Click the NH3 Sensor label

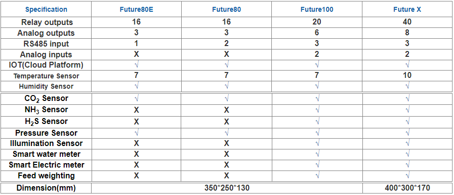(x=47, y=110)
